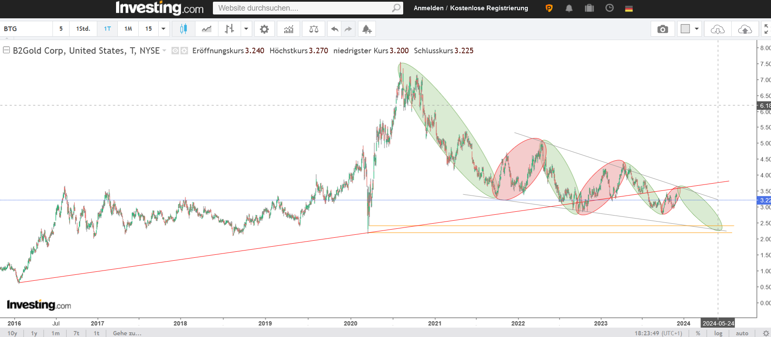Select the 15 minute interval
The image size is (771, 337).
[x=148, y=29]
